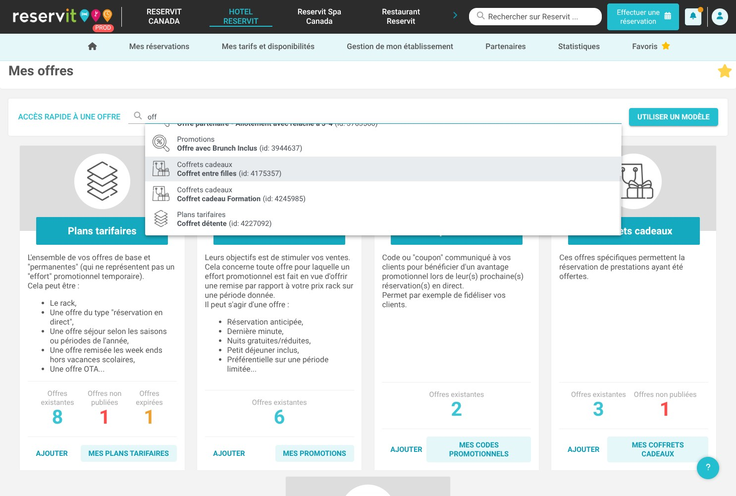Click Offres non publiées count in gift boxes card
Image resolution: width=736 pixels, height=496 pixels.
(x=665, y=409)
